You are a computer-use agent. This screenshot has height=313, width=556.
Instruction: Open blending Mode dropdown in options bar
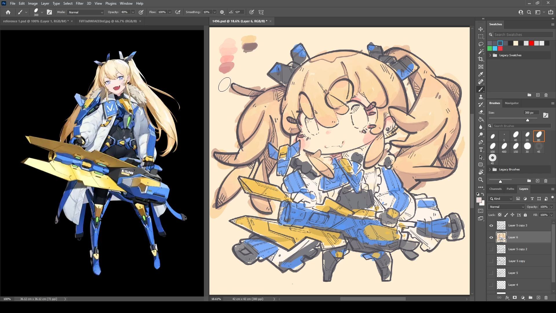pos(85,12)
